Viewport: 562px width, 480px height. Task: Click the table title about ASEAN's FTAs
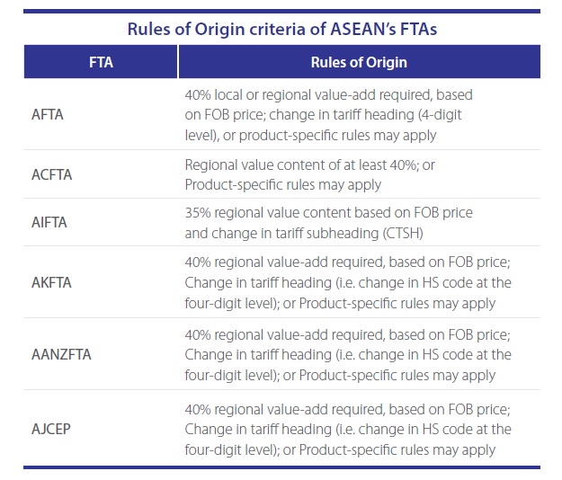281,28
